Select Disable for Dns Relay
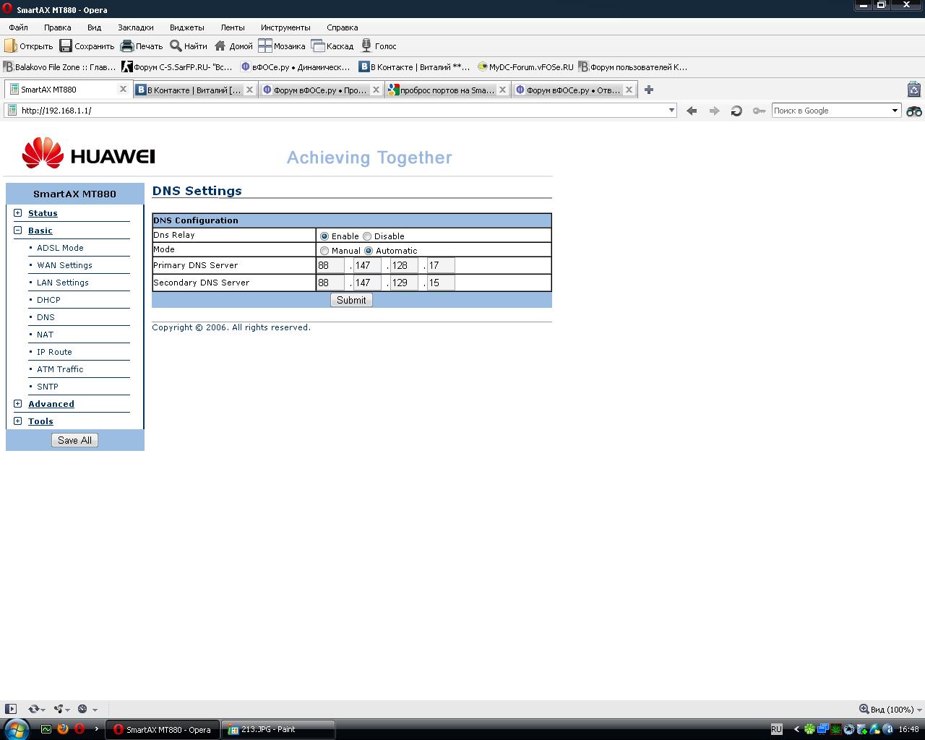The height and width of the screenshot is (740, 925). (367, 236)
